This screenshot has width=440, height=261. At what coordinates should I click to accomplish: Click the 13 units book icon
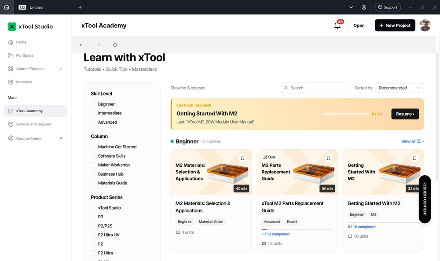264,243
